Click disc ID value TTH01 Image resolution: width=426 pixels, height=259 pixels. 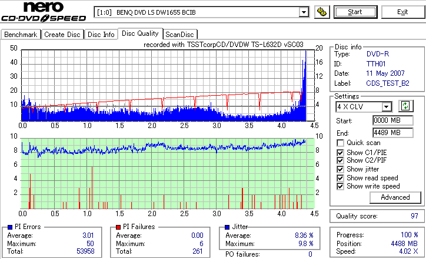[376, 64]
